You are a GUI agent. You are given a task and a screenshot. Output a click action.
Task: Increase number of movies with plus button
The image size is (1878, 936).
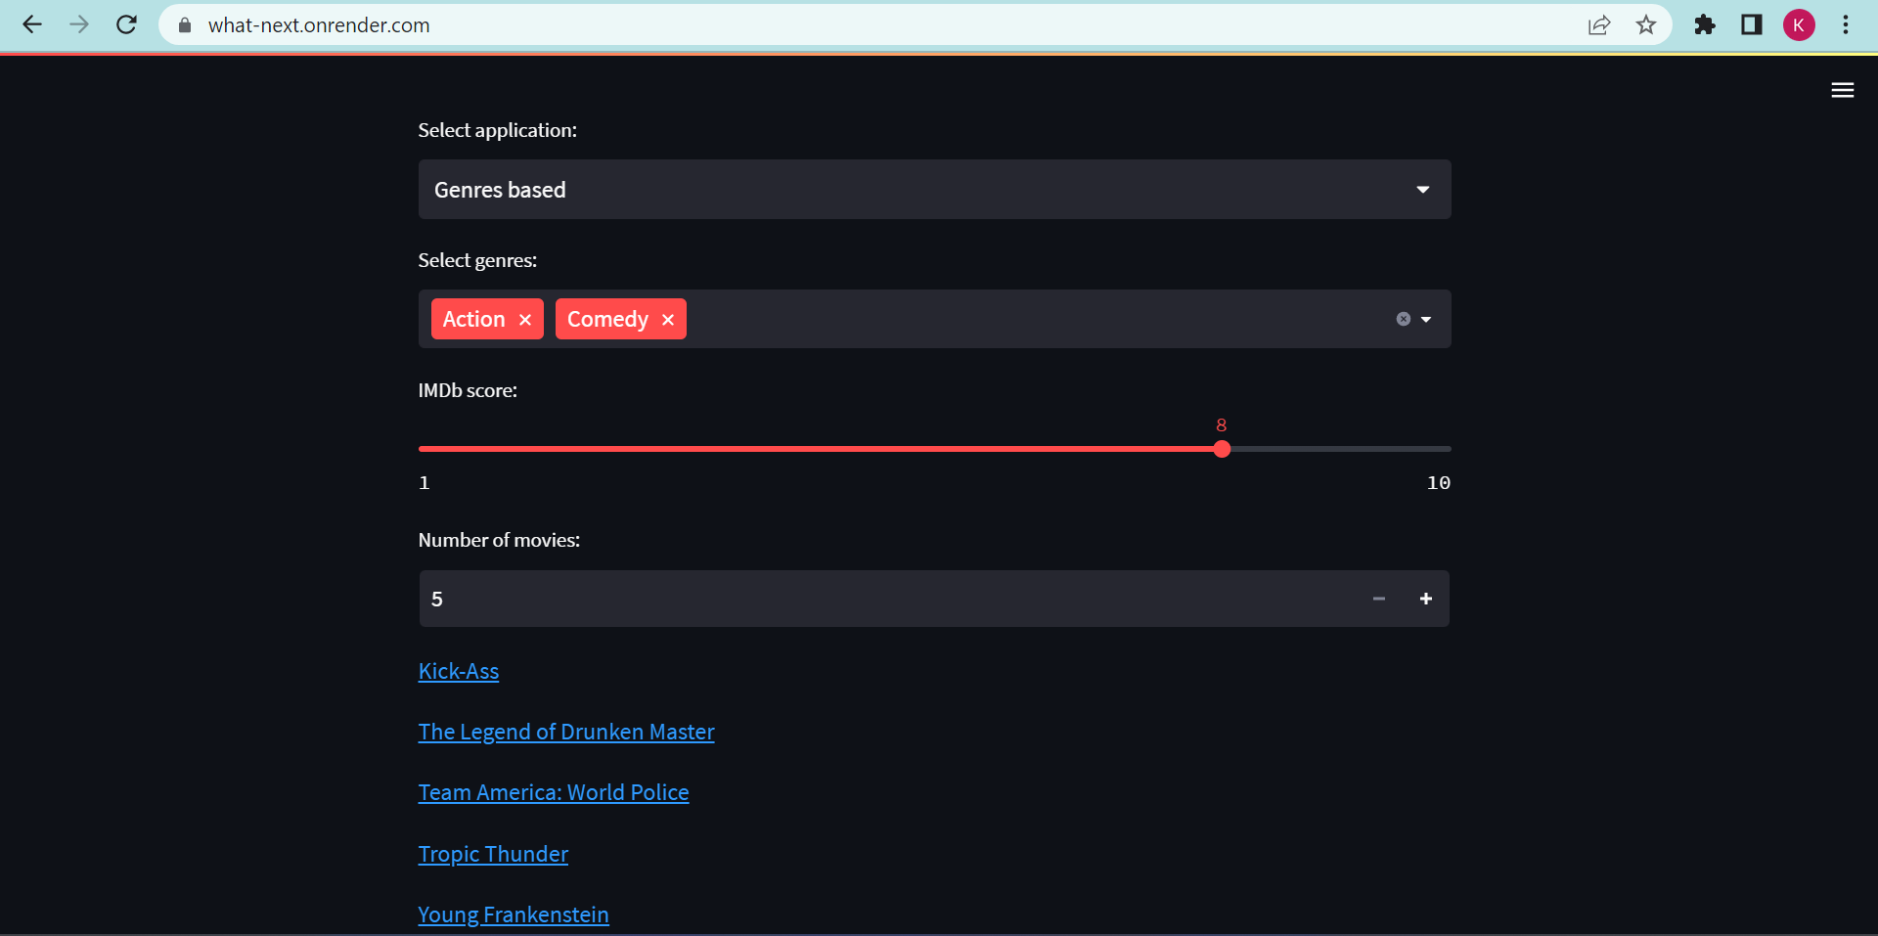[1425, 599]
